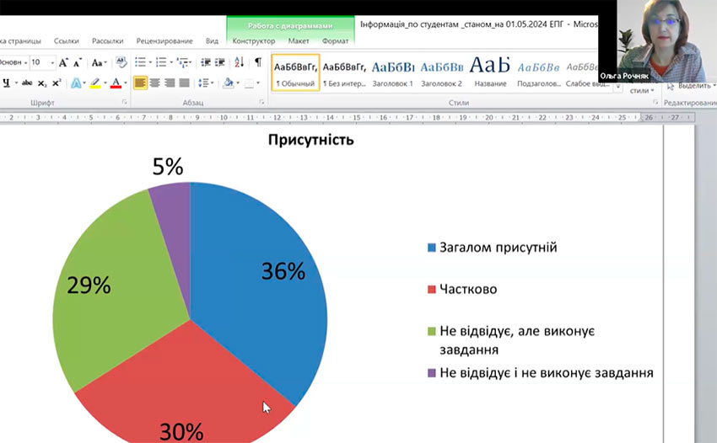Apply strikethrough formatting
This screenshot has width=717, height=443.
tap(26, 83)
